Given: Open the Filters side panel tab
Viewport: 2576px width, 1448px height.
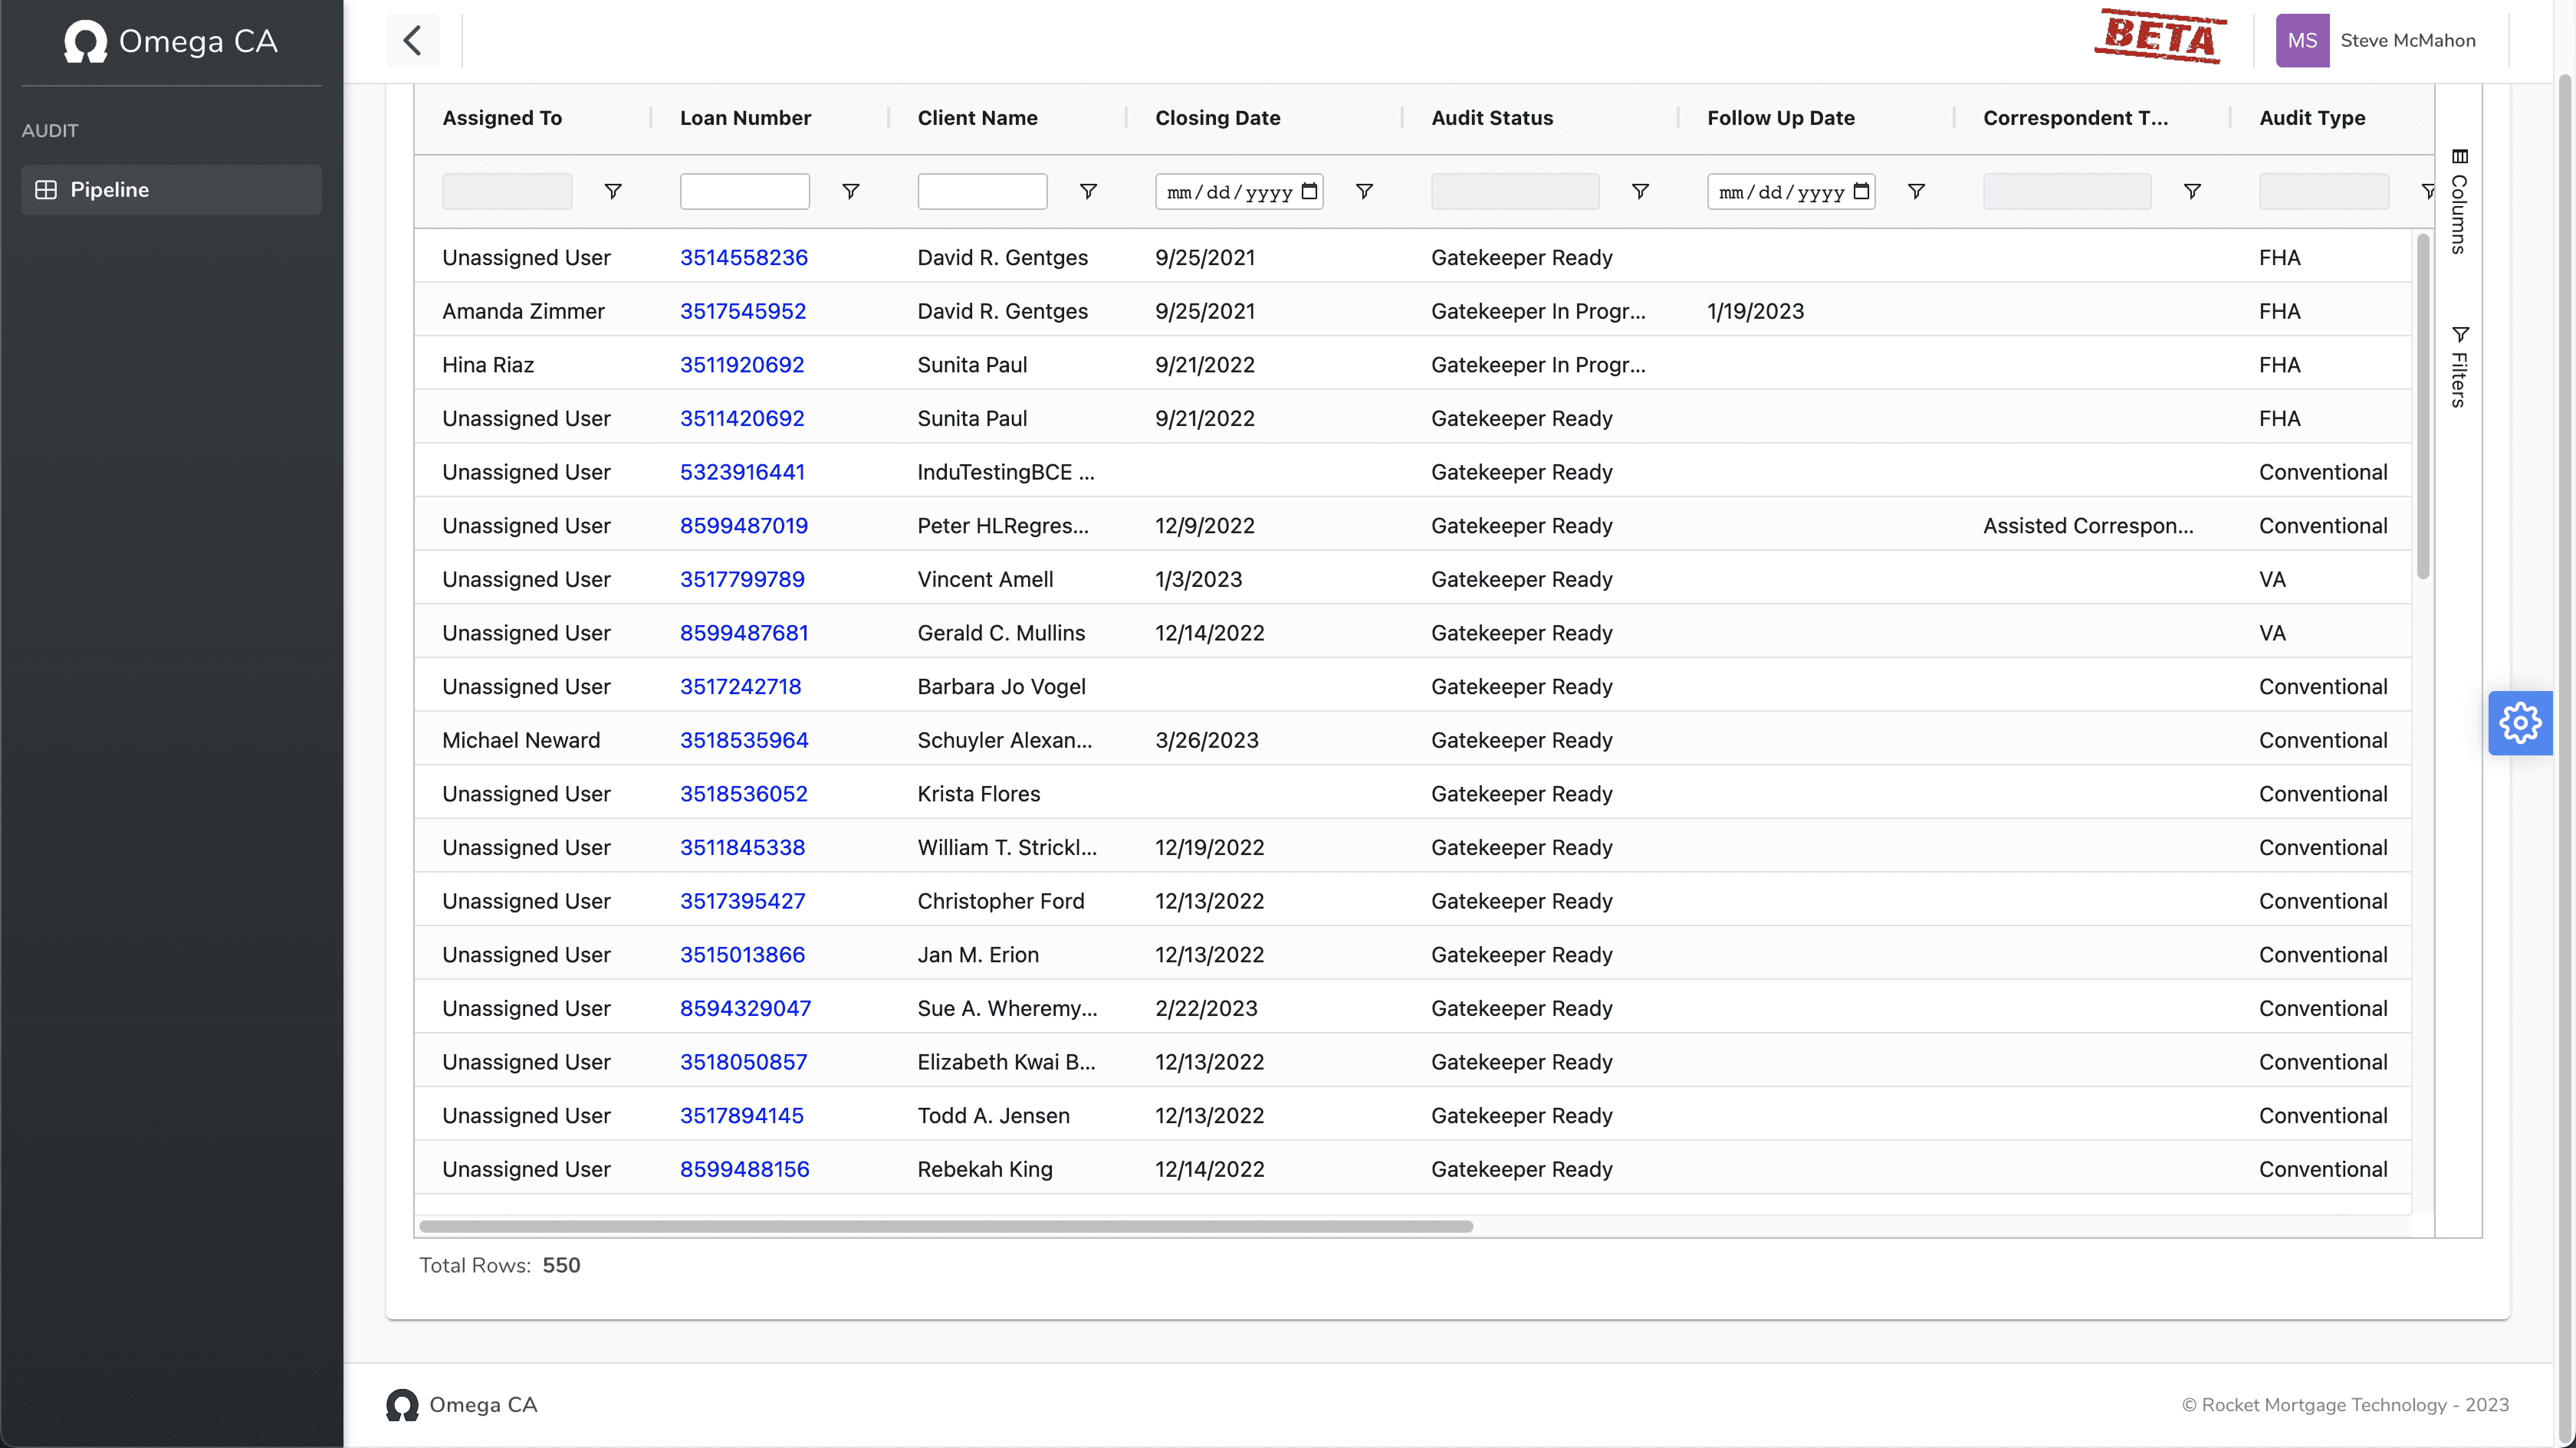Looking at the screenshot, I should pyautogui.click(x=2459, y=367).
